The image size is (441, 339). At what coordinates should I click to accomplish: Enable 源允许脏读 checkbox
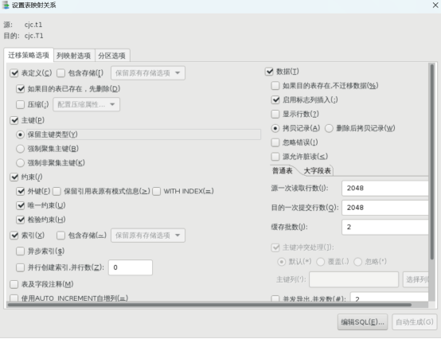[x=275, y=157]
